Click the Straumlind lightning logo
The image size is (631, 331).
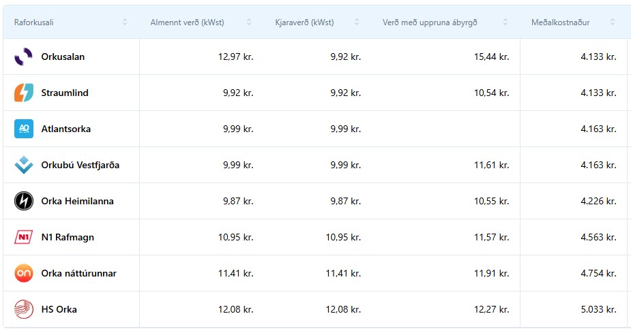pyautogui.click(x=23, y=93)
